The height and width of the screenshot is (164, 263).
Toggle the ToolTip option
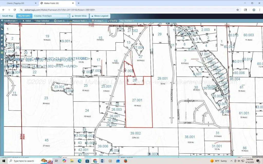[113, 21]
